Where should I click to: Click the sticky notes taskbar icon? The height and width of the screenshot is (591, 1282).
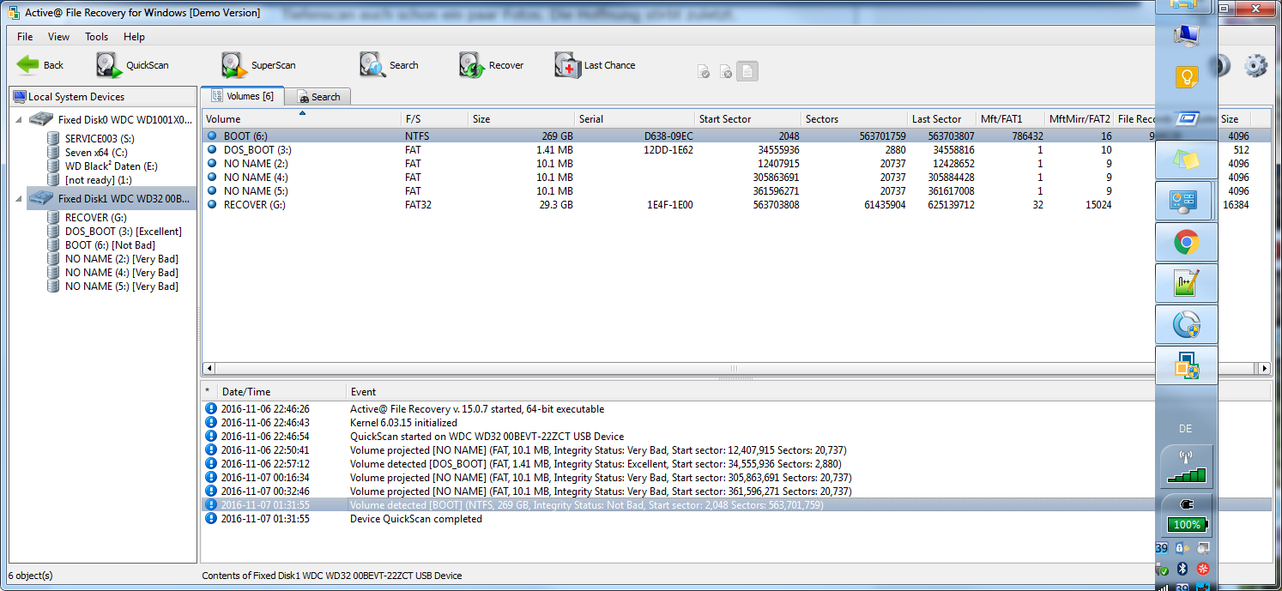pyautogui.click(x=1187, y=160)
